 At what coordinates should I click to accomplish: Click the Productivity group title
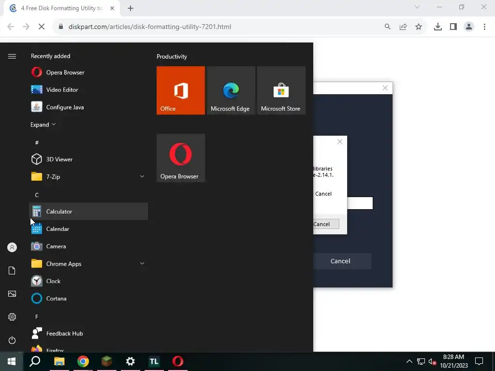pos(172,57)
